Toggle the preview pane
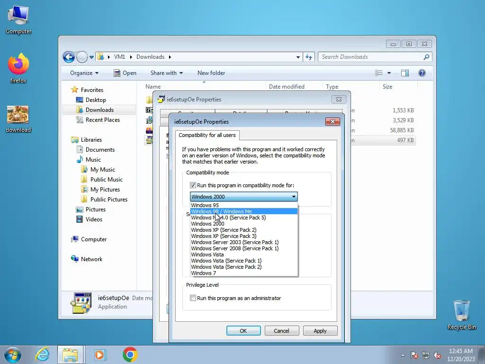Image resolution: width=485 pixels, height=364 pixels. pos(404,73)
